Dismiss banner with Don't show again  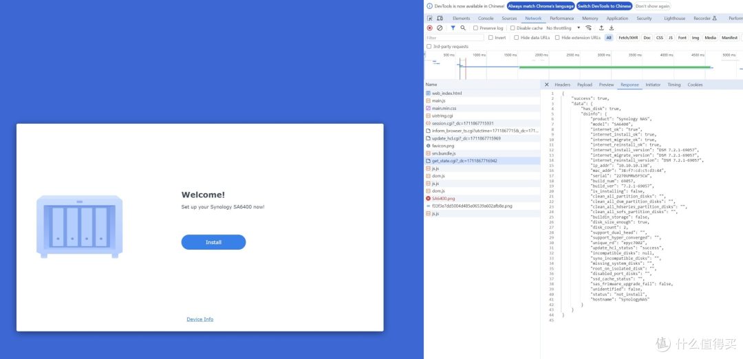[652, 6]
